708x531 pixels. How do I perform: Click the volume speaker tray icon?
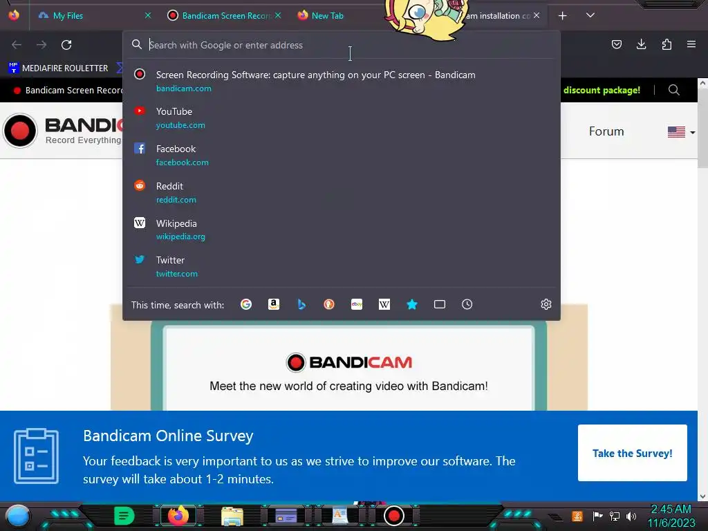coord(631,516)
